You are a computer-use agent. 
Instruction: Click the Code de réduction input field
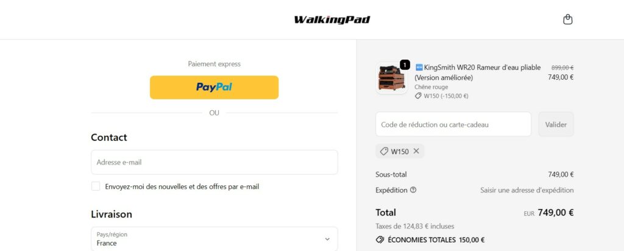point(453,124)
